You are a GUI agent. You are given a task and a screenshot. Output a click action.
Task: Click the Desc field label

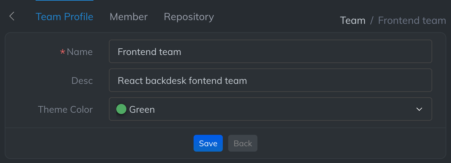point(82,80)
